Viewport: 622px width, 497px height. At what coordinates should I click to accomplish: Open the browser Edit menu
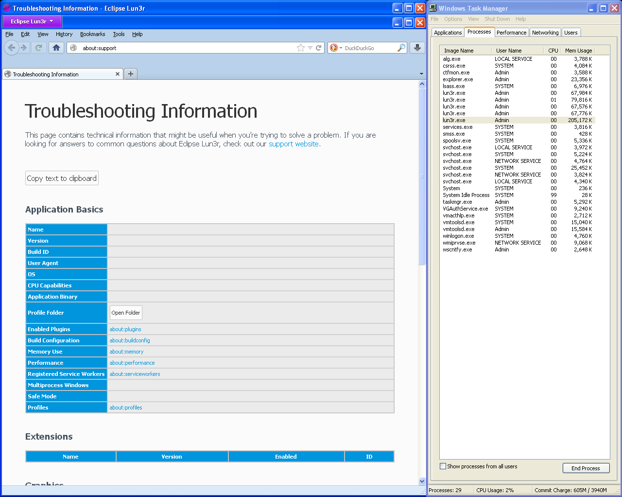pos(25,34)
